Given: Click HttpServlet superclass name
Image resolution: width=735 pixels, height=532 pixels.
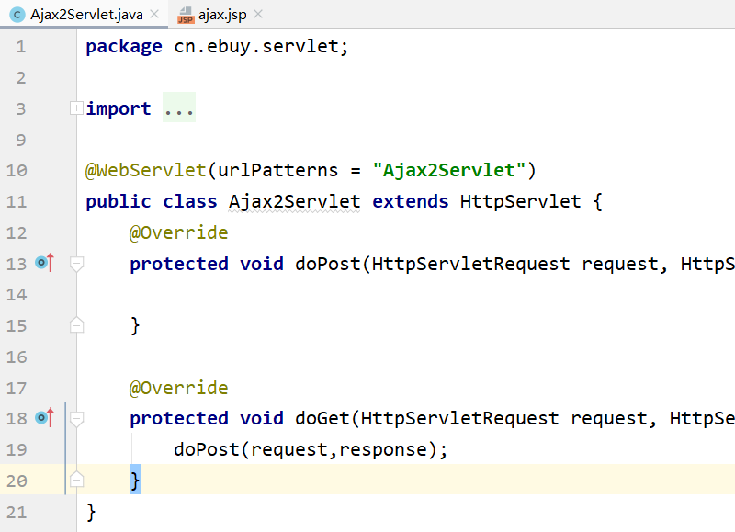Looking at the screenshot, I should point(520,201).
